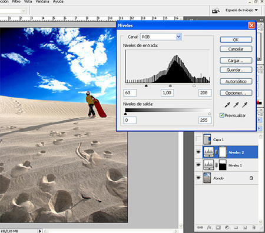The image size is (265, 233).
Task: Select the Fondo layer name
Action: point(218,178)
